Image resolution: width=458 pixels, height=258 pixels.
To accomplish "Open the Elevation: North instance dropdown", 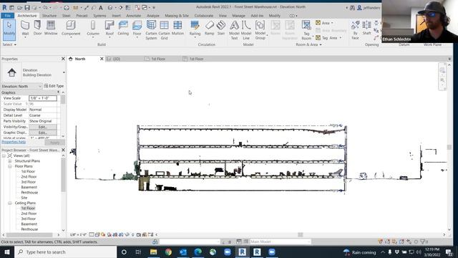I will (40, 86).
